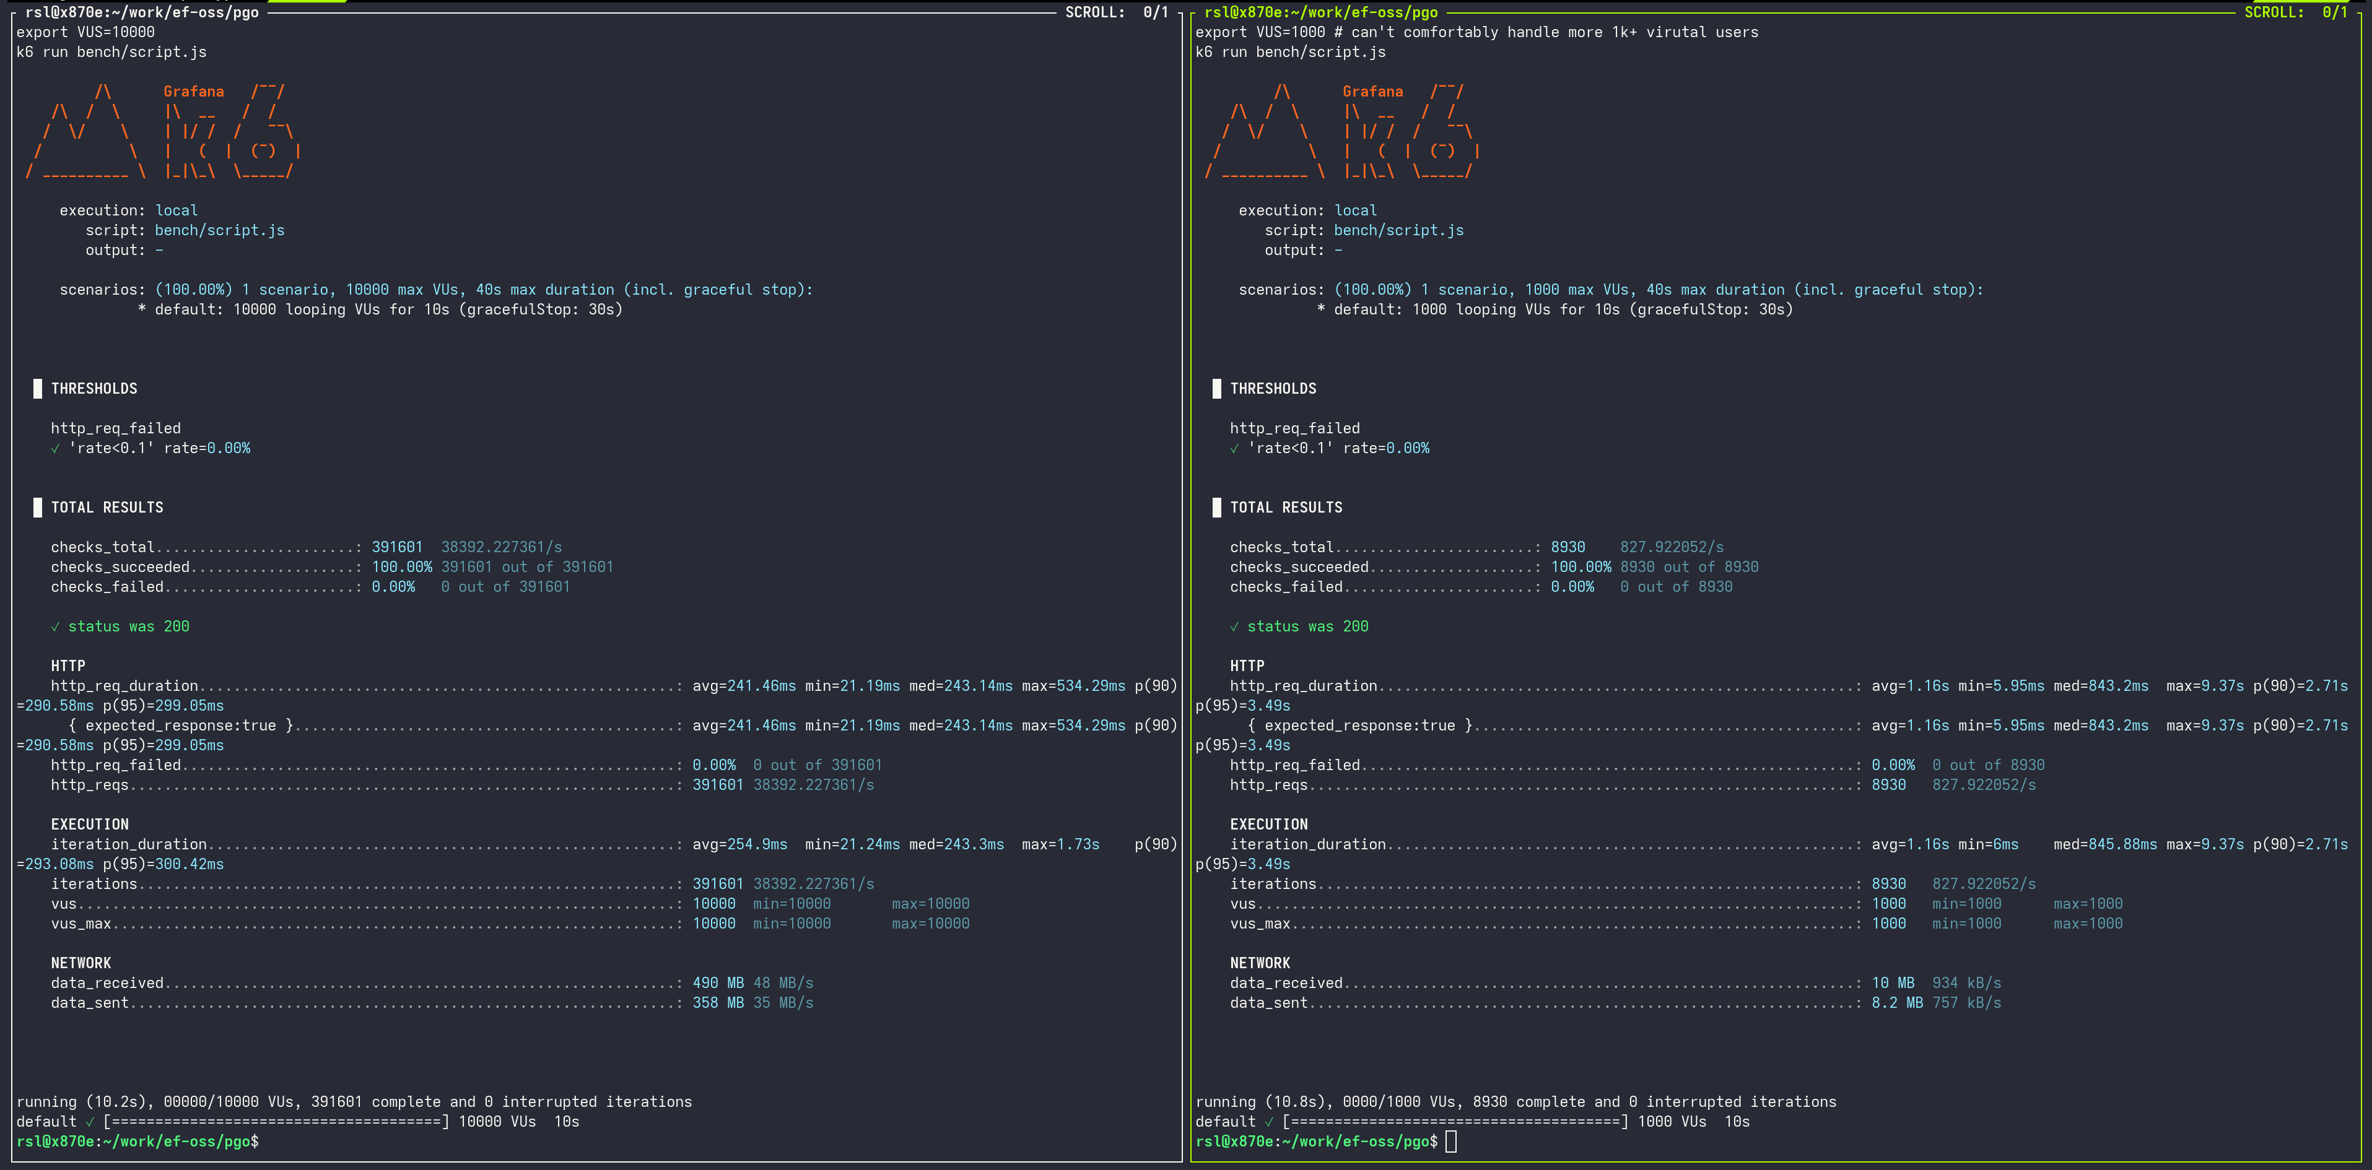Select the right pane title rsl@x870e:~/work/ef-oss/pgo
The width and height of the screenshot is (2372, 1170).
tap(1320, 12)
